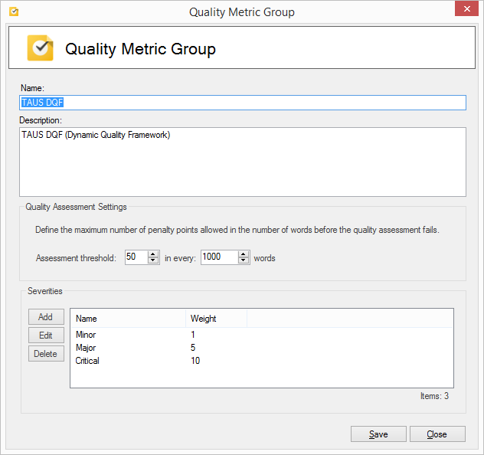Click the 'in every' words value field

coord(220,257)
